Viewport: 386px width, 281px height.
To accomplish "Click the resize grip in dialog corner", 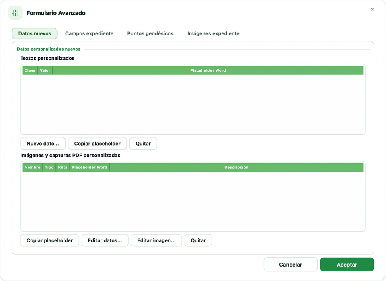I will click(383, 278).
